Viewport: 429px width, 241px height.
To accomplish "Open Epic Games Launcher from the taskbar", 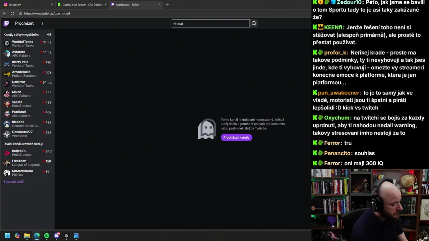I will (x=66, y=236).
